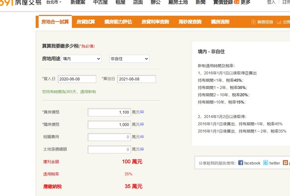Click the facebook share link text
The image size is (290, 196).
coord(252,163)
